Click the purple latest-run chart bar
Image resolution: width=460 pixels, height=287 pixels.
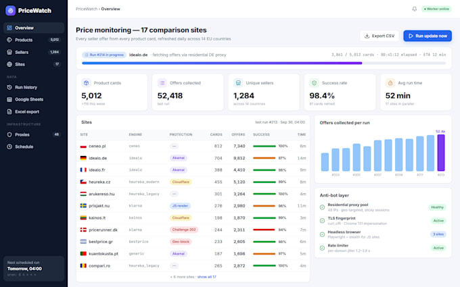(441, 153)
